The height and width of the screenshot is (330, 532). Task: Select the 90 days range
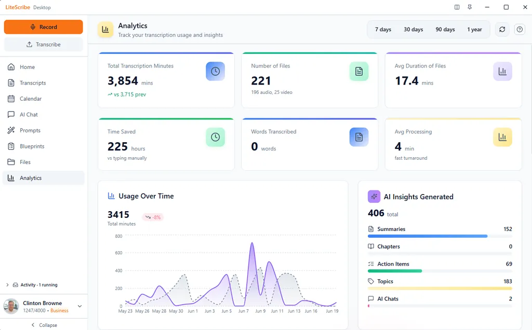click(x=445, y=30)
